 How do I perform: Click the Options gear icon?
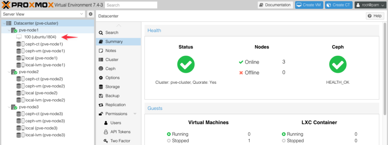pos(101,78)
